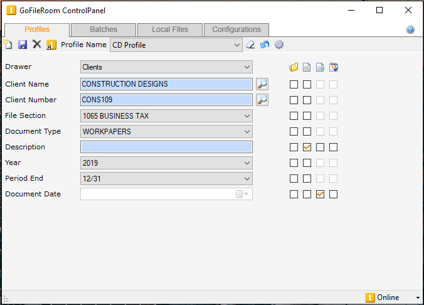
Task: Open the Local Files tab
Action: coord(169,29)
